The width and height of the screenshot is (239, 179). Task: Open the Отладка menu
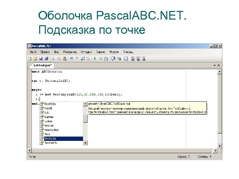(86, 52)
